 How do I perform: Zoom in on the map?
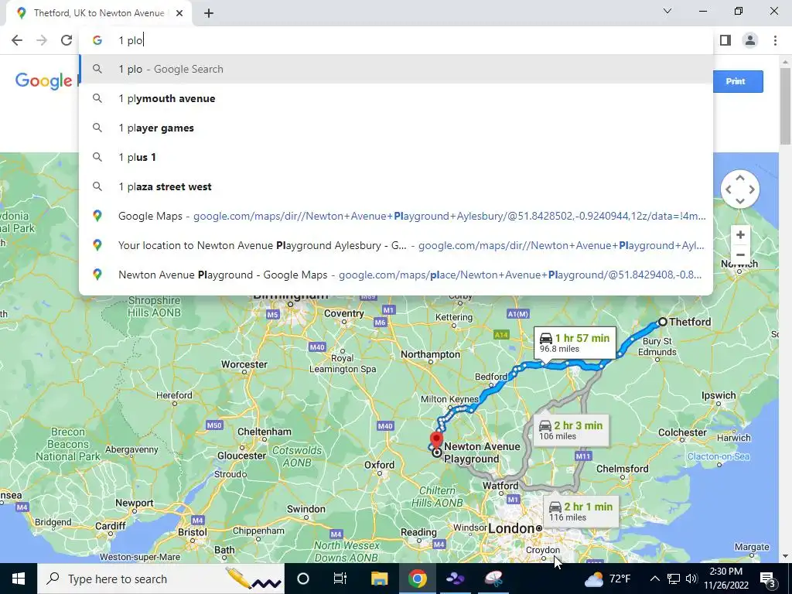point(740,235)
